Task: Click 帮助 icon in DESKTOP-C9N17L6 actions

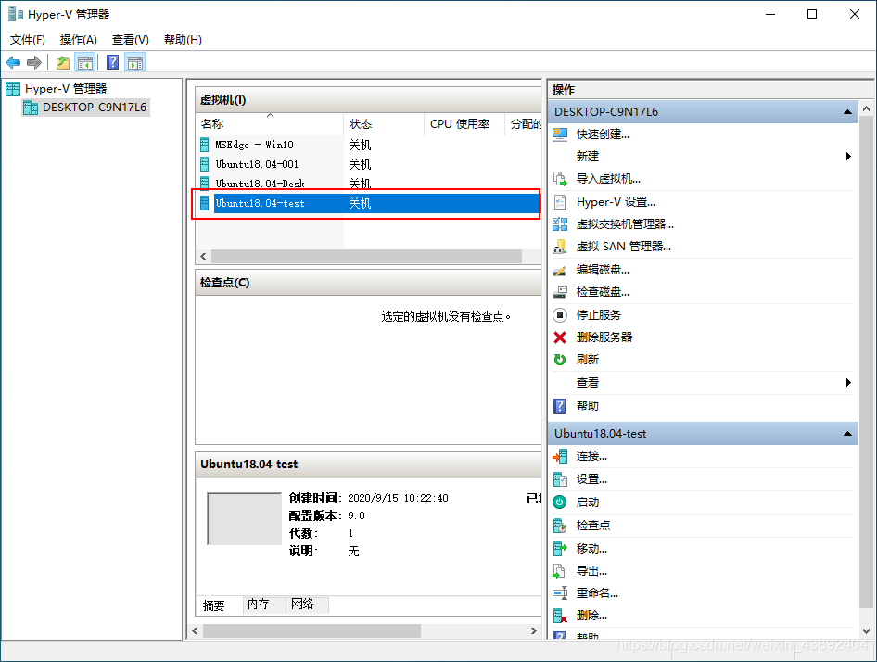Action: (x=560, y=406)
